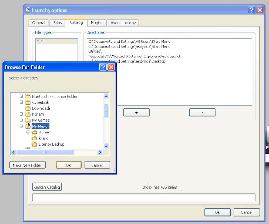Image resolution: width=269 pixels, height=224 pixels.
Task: Select the iTunes folder label
Action: coord(44,133)
